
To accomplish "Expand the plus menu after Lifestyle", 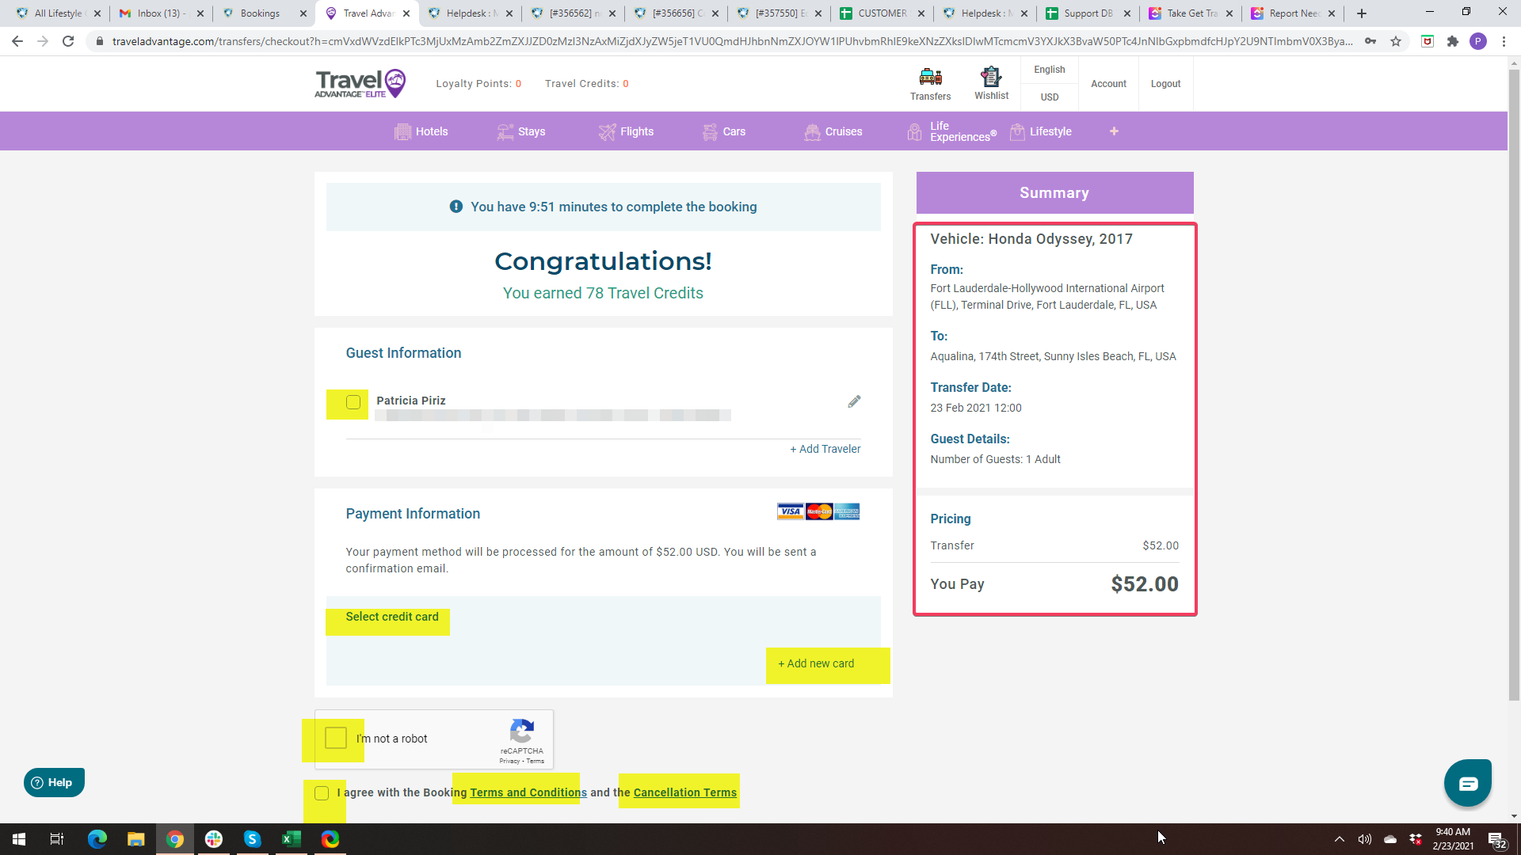I will (x=1114, y=131).
